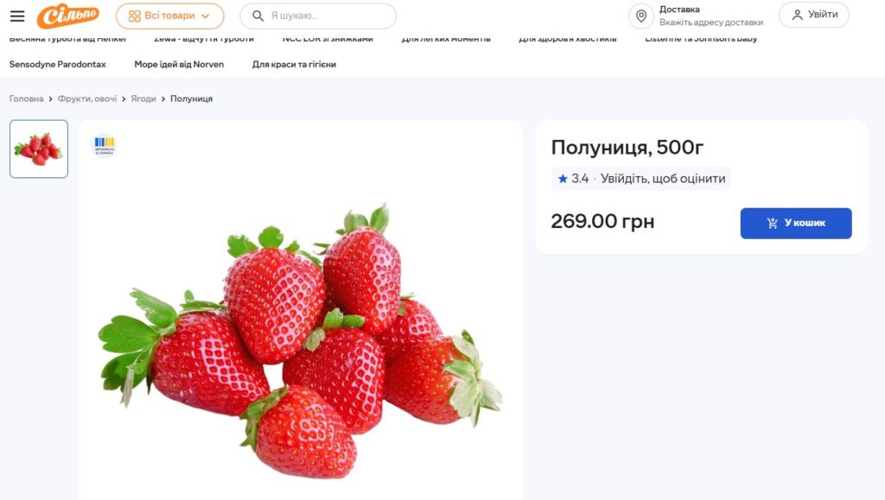Click the search magnifier icon
885x500 pixels.
258,16
